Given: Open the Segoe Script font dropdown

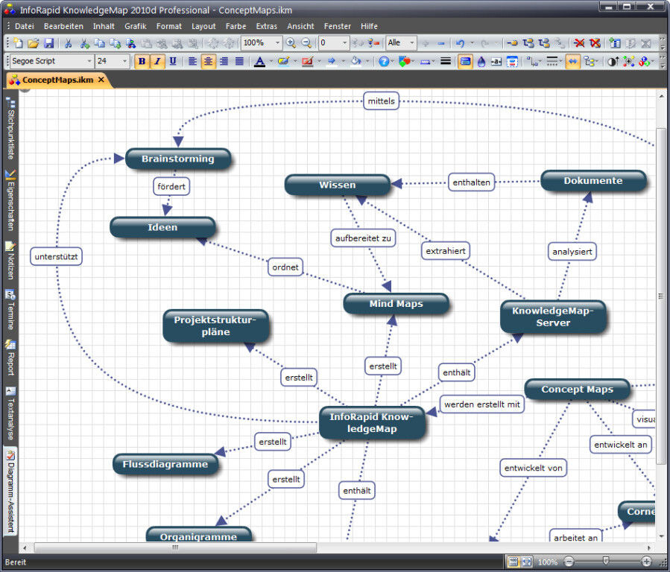Looking at the screenshot, I should 89,62.
